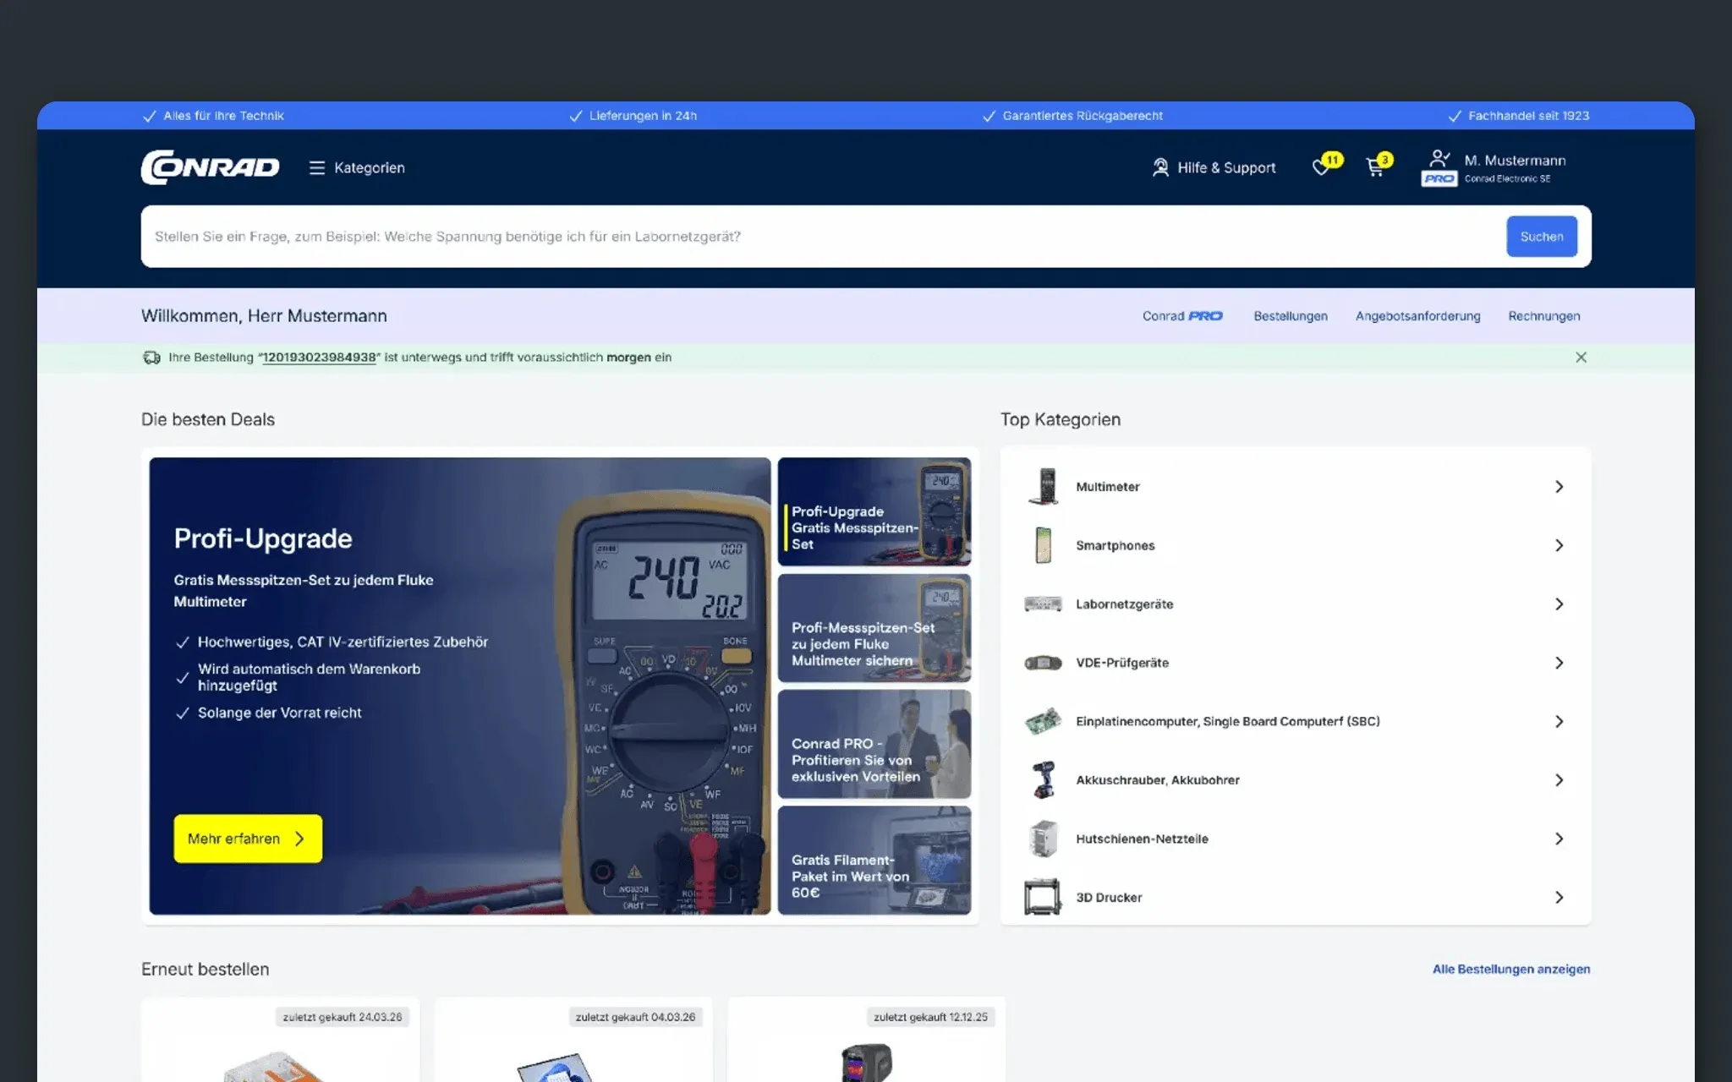Open Angebotsanforderung
This screenshot has width=1732, height=1082.
coord(1417,316)
